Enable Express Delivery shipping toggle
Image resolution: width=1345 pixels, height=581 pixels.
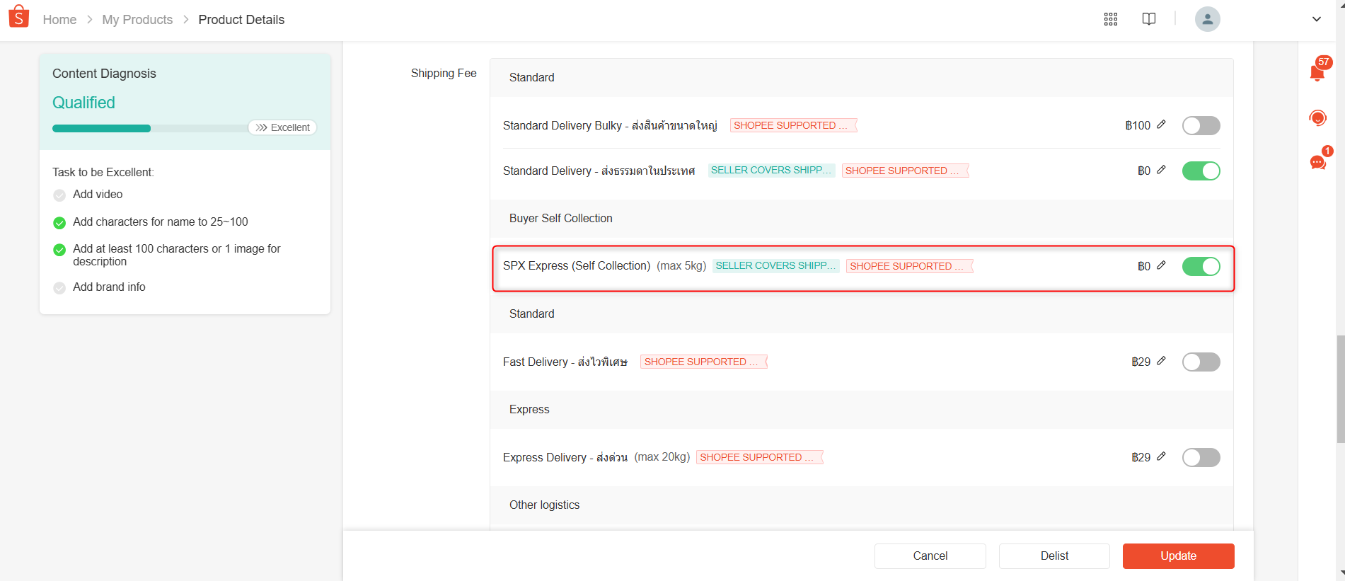1201,457
